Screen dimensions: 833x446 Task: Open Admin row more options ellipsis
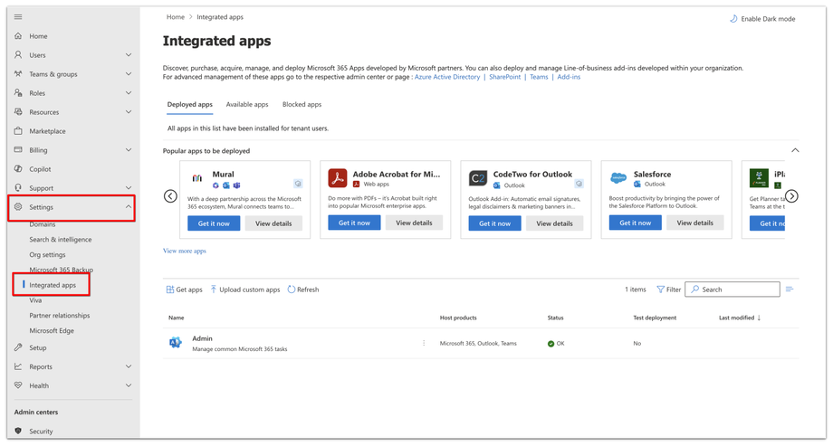[424, 344]
